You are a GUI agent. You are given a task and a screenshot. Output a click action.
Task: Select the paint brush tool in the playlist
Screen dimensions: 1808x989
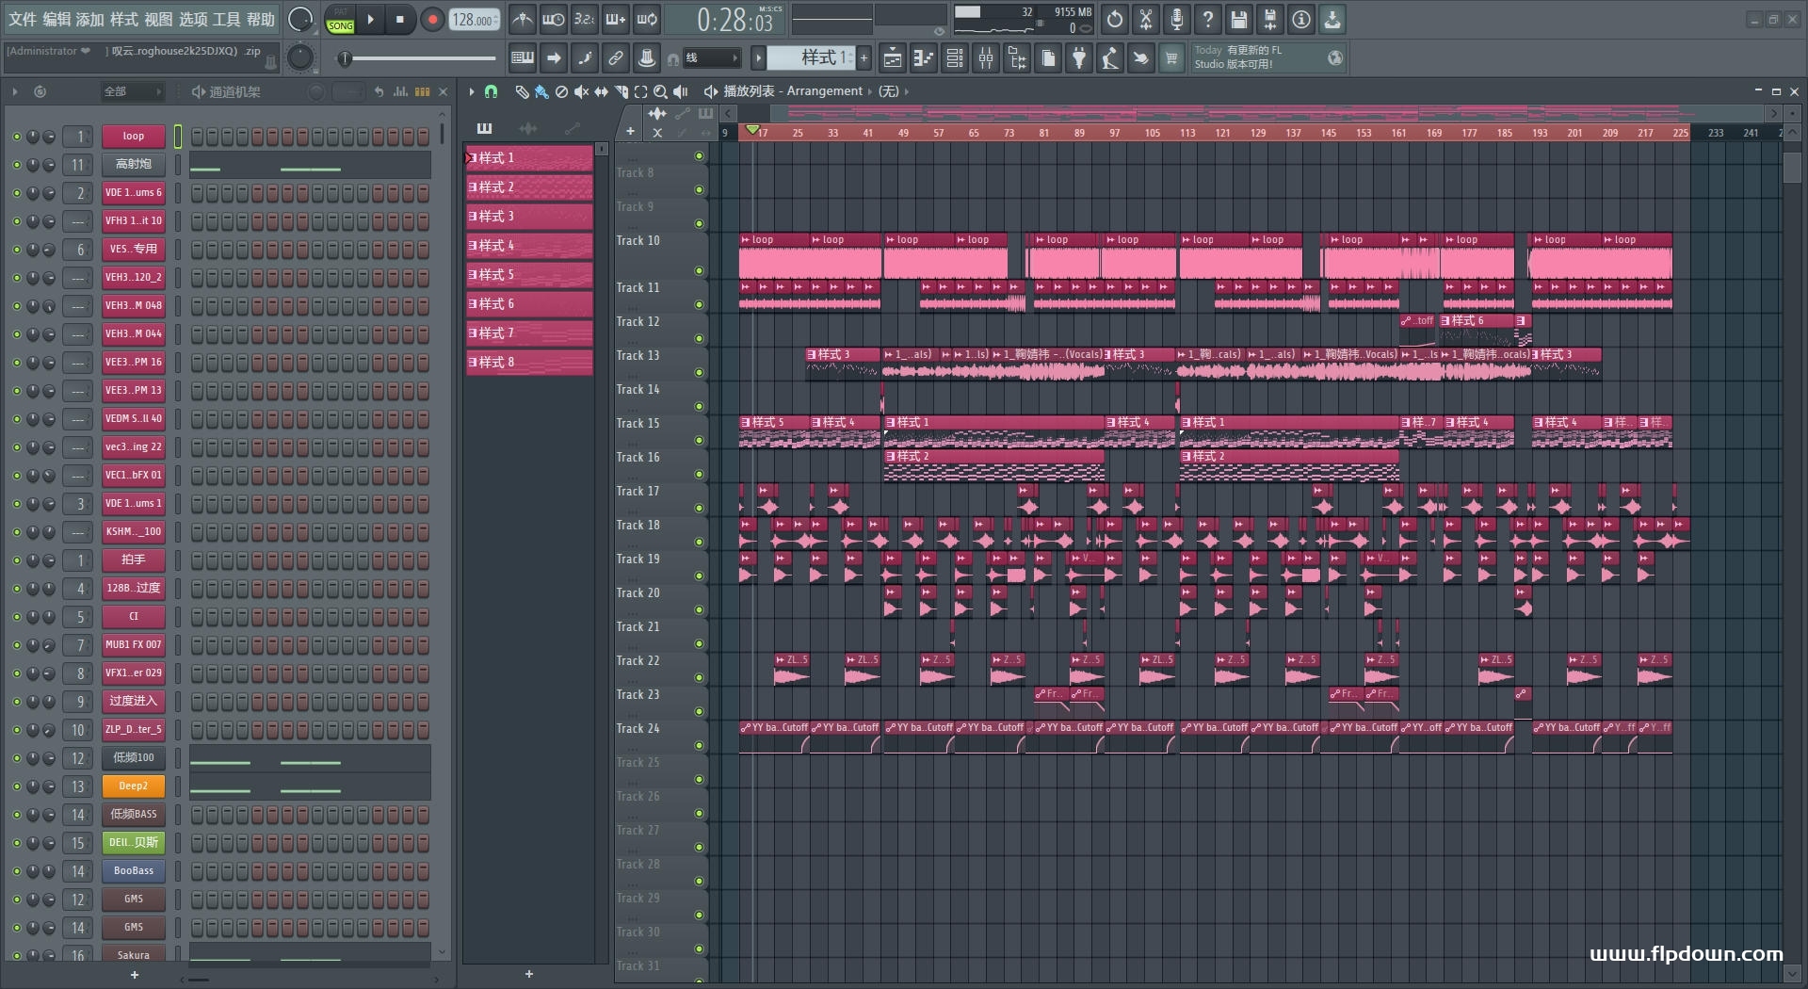541,91
